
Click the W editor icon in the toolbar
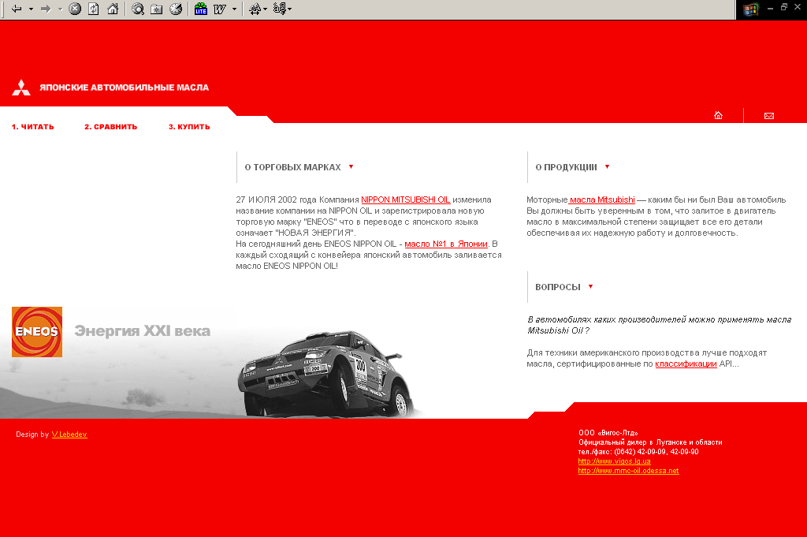(221, 9)
